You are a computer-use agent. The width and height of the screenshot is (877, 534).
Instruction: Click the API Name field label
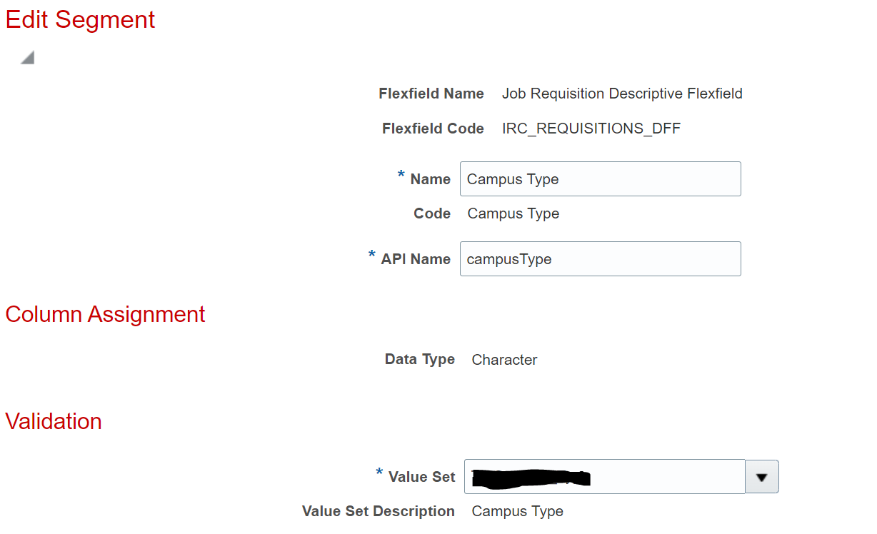pyautogui.click(x=421, y=258)
